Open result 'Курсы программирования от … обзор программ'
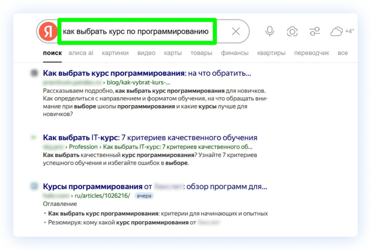371x250 pixels. 155,186
